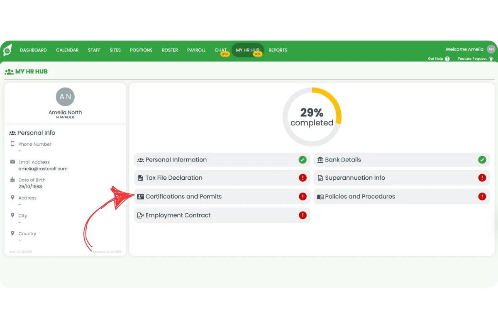The height and width of the screenshot is (332, 498).
Task: Click the Reports menu item
Action: coord(278,50)
